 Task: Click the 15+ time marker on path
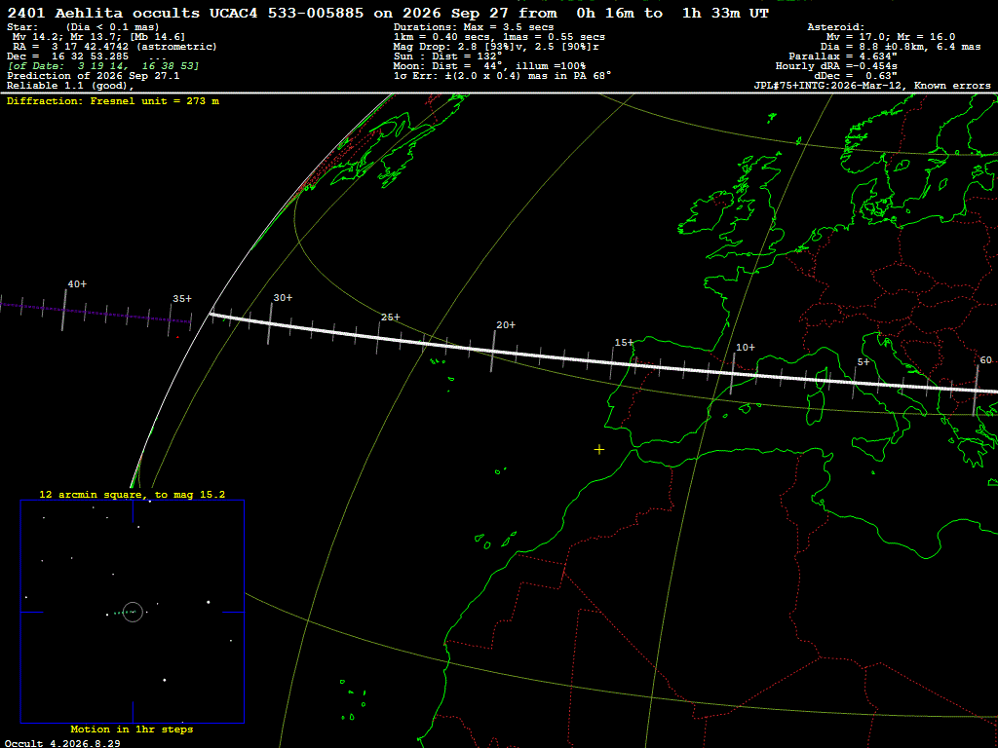click(x=624, y=342)
